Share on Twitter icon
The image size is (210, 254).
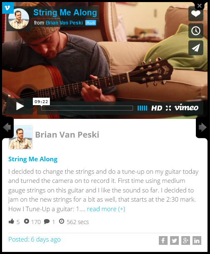click(x=174, y=240)
